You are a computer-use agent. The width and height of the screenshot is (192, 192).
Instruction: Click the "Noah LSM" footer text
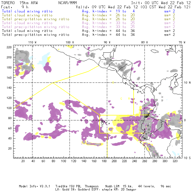pyautogui.click(x=112, y=186)
